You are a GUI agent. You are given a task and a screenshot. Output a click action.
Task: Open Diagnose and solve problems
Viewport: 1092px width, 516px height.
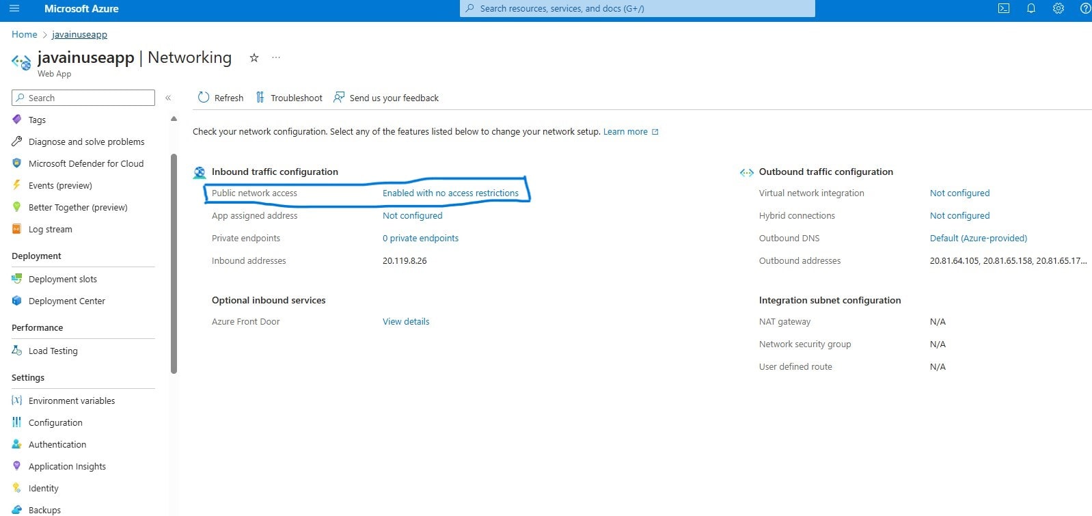point(87,141)
